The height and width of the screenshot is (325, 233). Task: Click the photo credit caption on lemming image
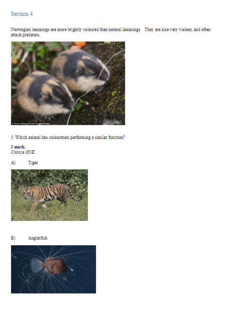coord(31,124)
